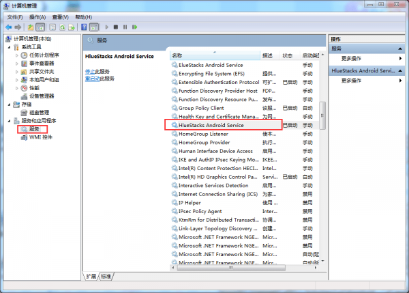Viewport: 409px width, 293px height.
Task: Open 设备管理器 in the tree
Action: 42,96
